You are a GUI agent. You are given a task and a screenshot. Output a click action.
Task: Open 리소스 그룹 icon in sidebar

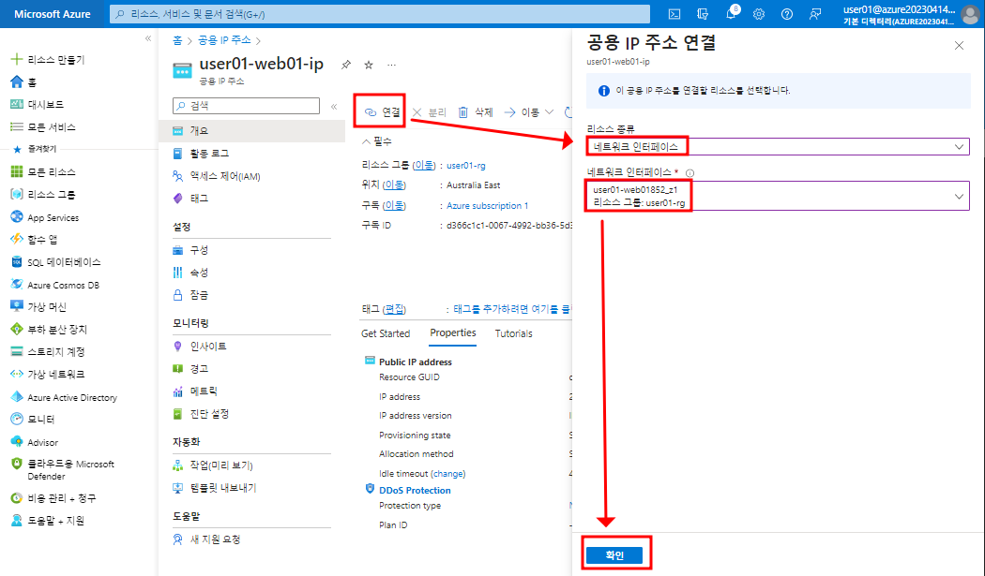coord(17,195)
